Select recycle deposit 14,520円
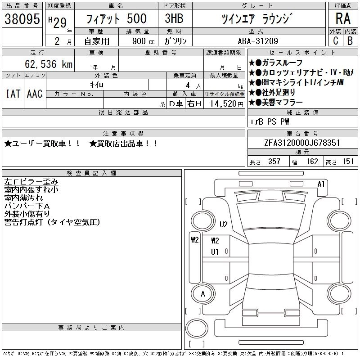Screen dimensions: 360x360 tap(227, 104)
